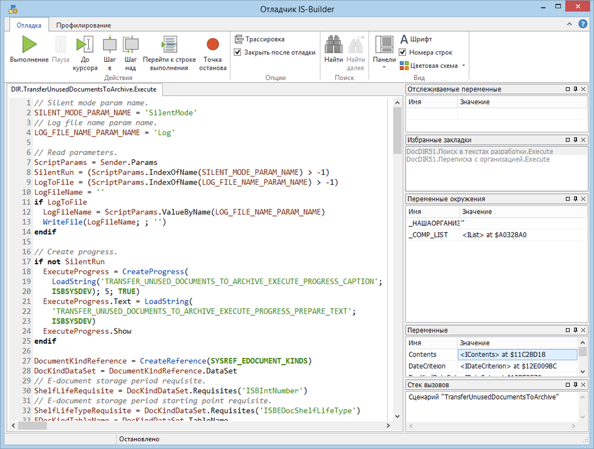Image resolution: width=594 pixels, height=449 pixels.
Task: Click the editor horizontal scrollbar left arrow
Action: (14, 425)
